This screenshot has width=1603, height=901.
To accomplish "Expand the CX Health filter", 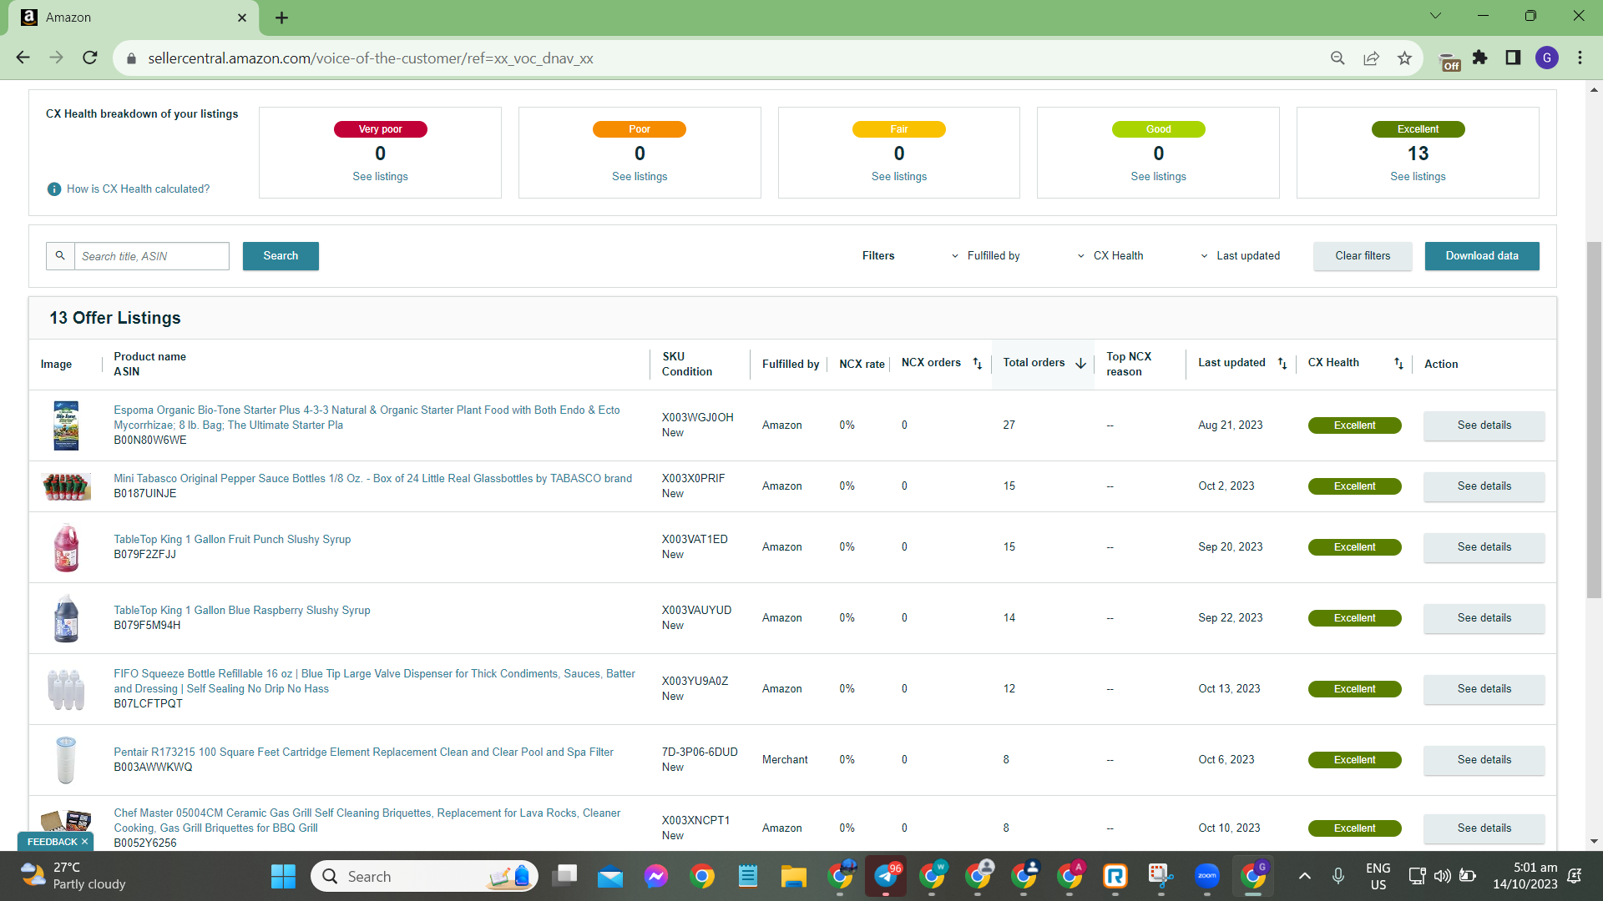I will [x=1110, y=256].
